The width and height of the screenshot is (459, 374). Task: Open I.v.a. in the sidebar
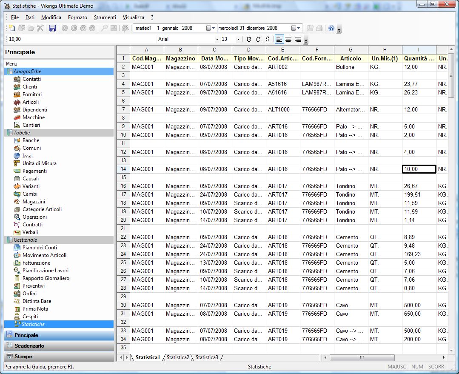28,156
